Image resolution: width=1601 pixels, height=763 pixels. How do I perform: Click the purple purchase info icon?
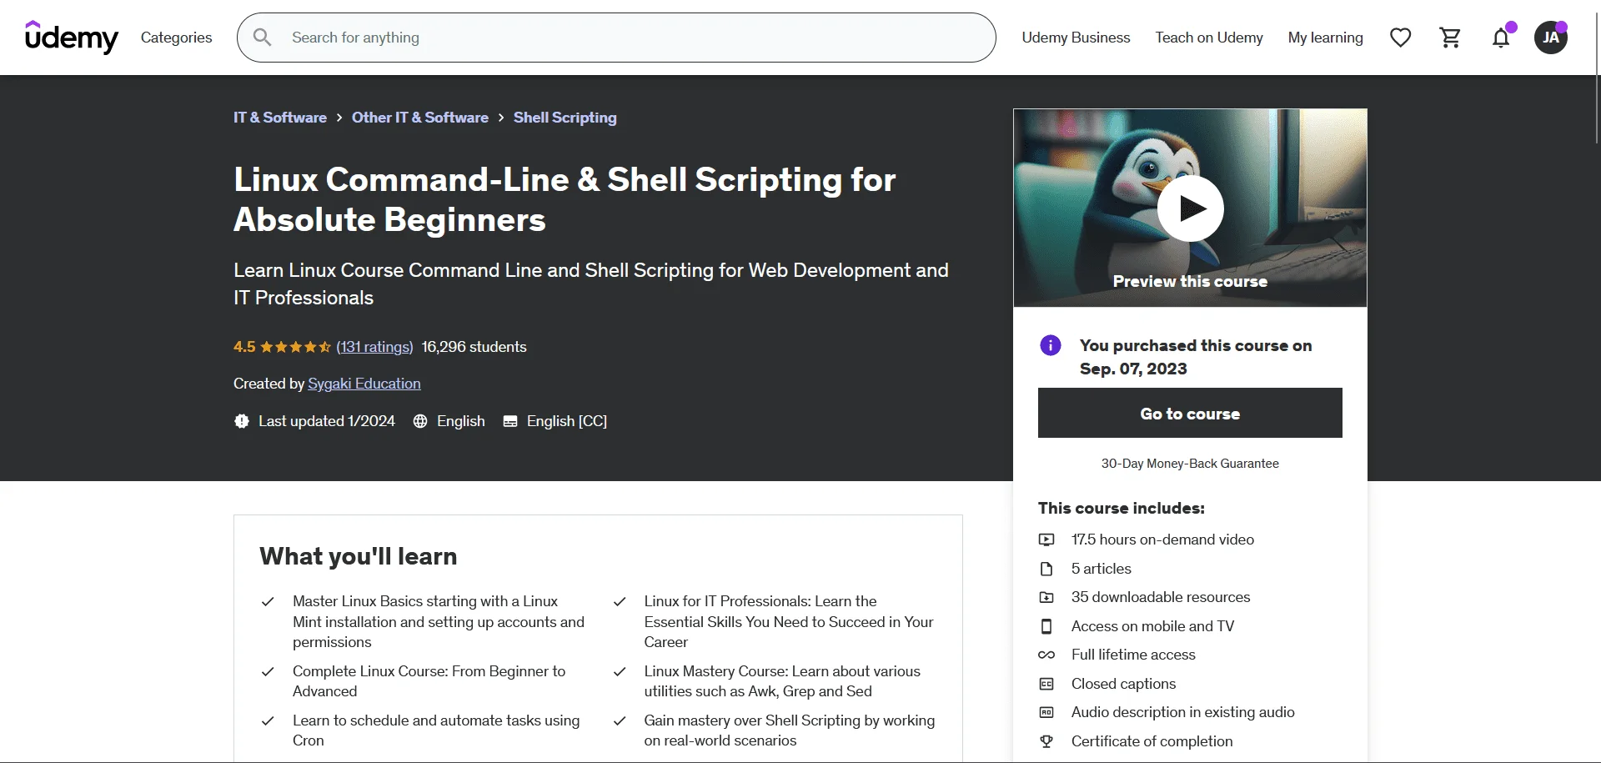coord(1051,345)
